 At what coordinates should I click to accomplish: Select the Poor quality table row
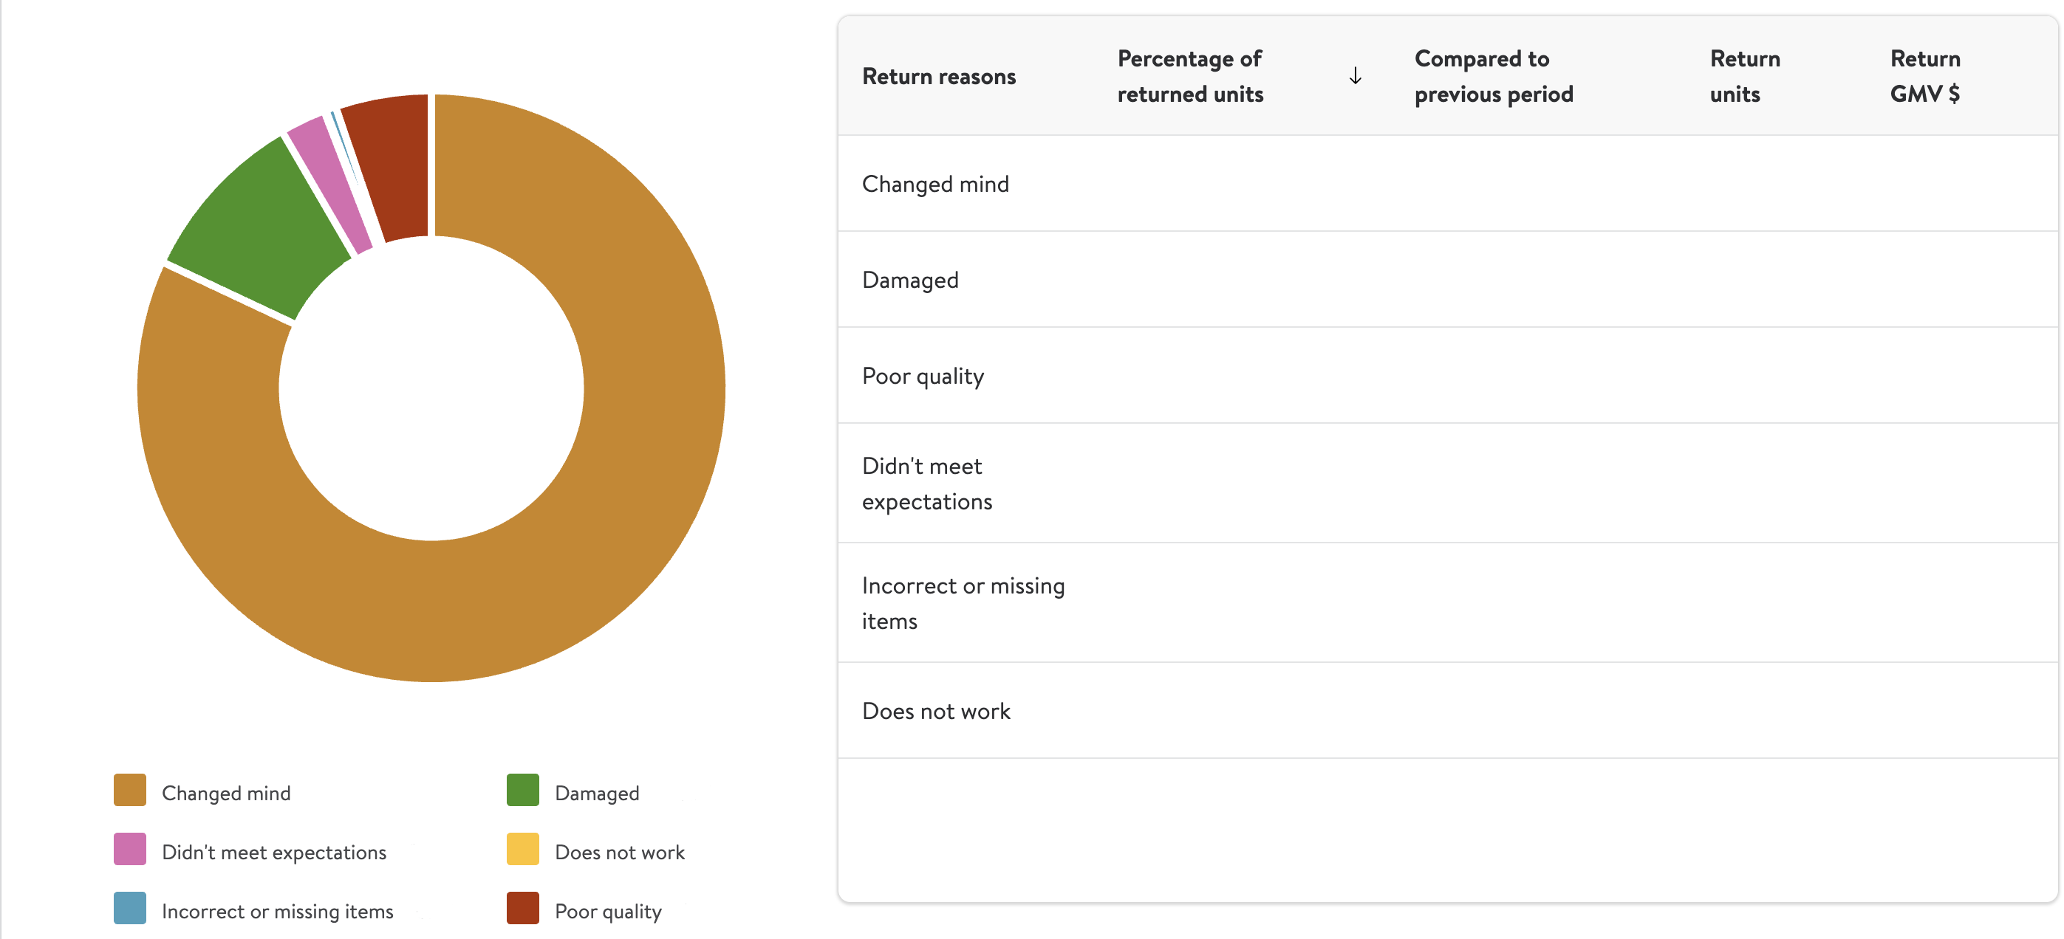[1447, 376]
